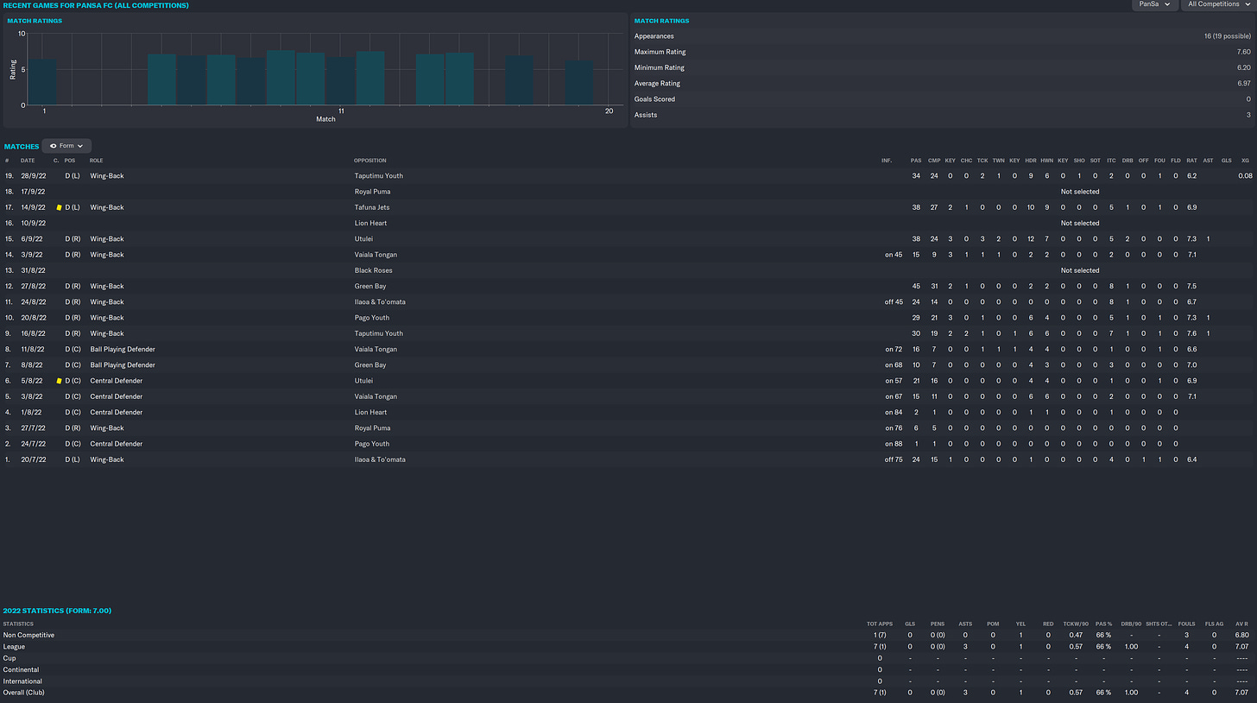
Task: Click 'Ball Playing Defender' role on 11/8/22 row
Action: 123,349
